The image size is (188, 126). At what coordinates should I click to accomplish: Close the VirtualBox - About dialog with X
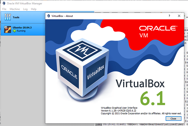[x=179, y=16]
